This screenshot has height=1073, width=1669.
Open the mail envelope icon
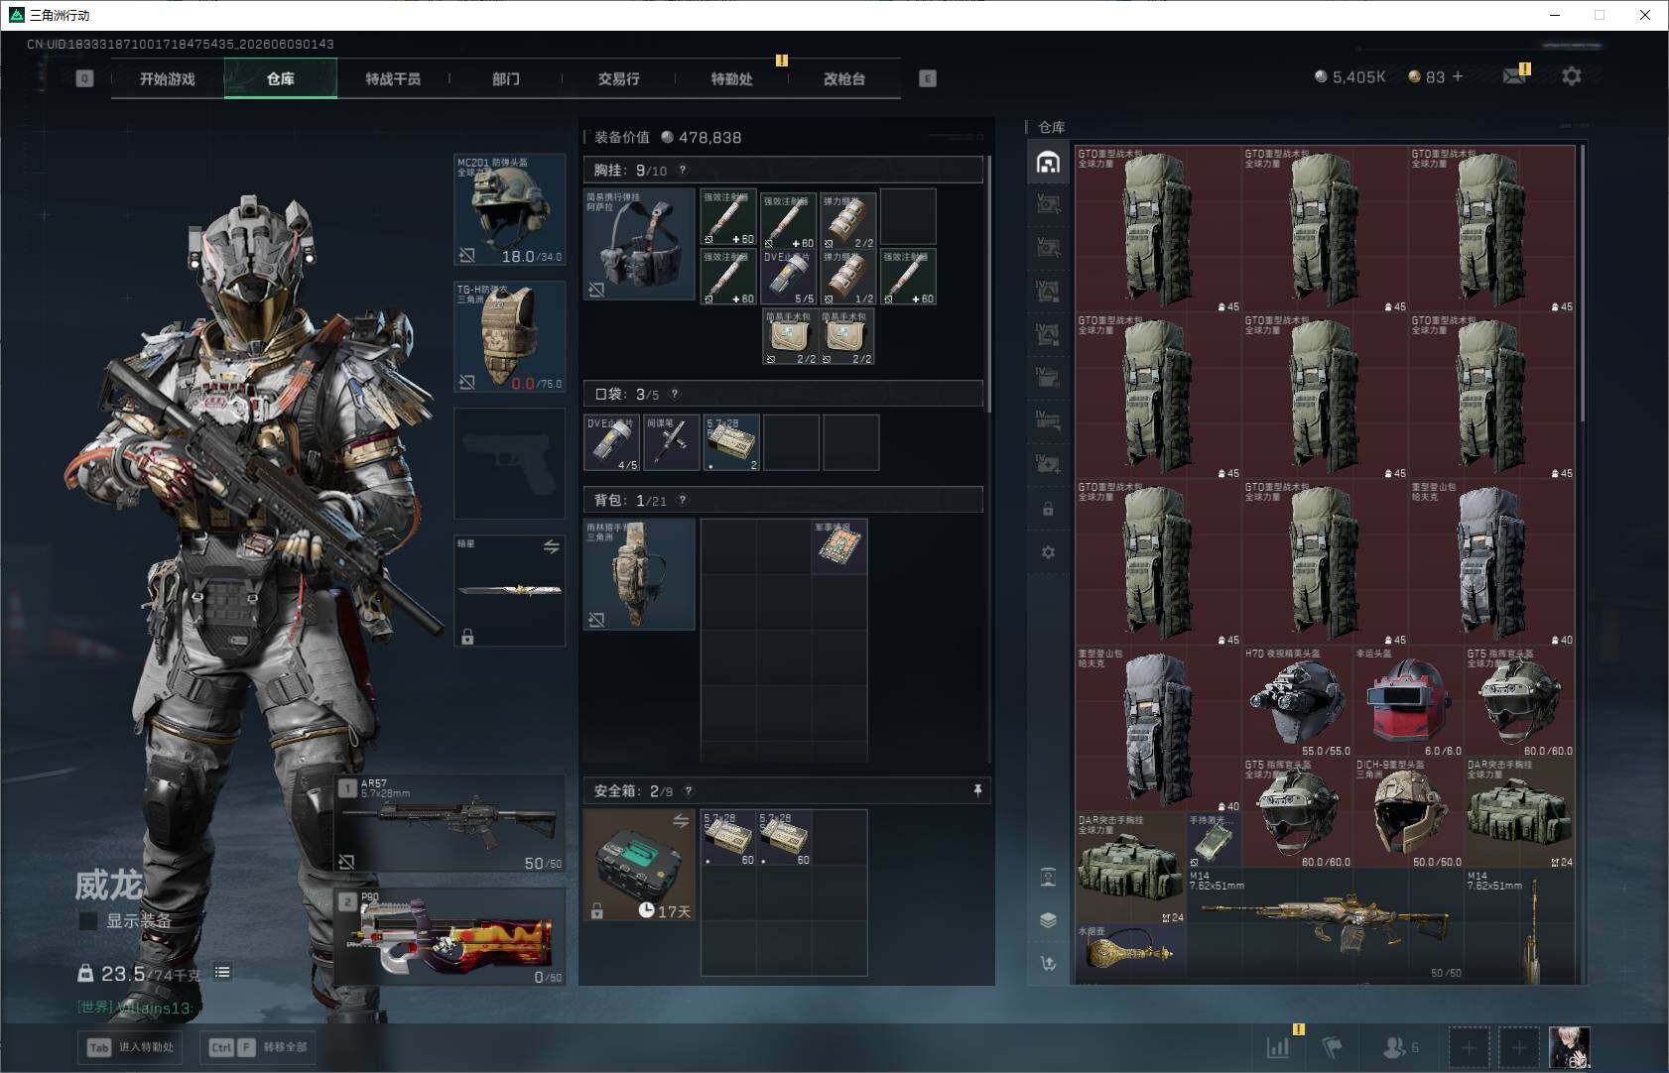tap(1515, 75)
